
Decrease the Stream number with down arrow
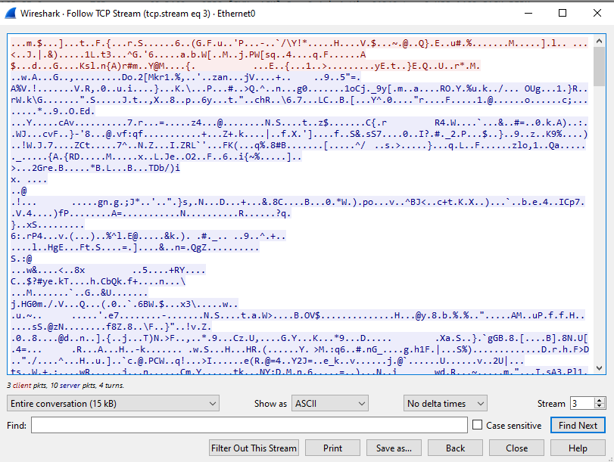600,408
